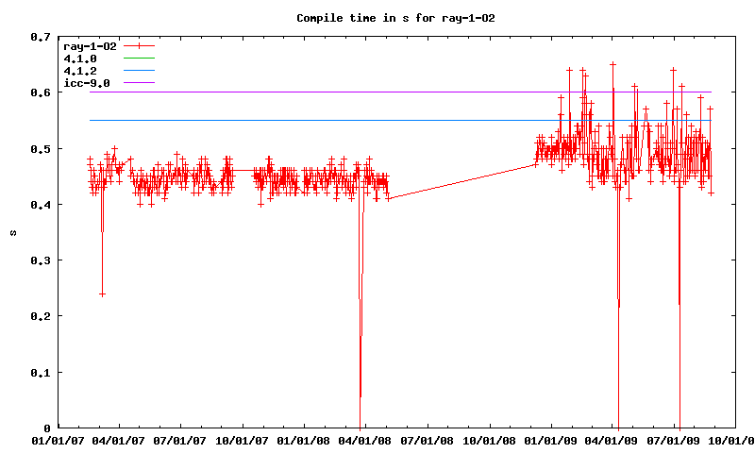
Task: Select the 07/01/07 x-axis date label
Action: (180, 441)
